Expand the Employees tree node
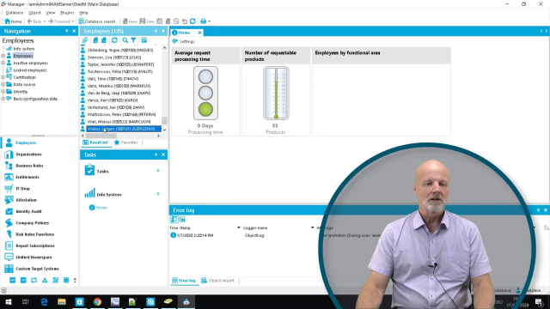This screenshot has height=309, width=550. [3, 56]
